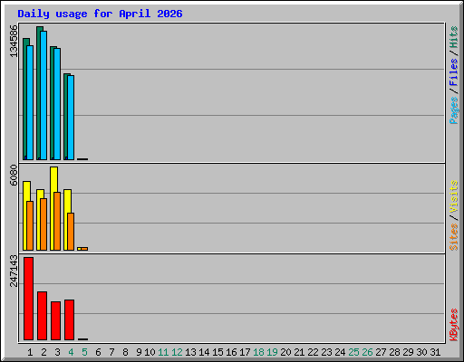Click green weekend day label 25
Image resolution: width=464 pixels, height=362 pixels.
pyautogui.click(x=353, y=352)
